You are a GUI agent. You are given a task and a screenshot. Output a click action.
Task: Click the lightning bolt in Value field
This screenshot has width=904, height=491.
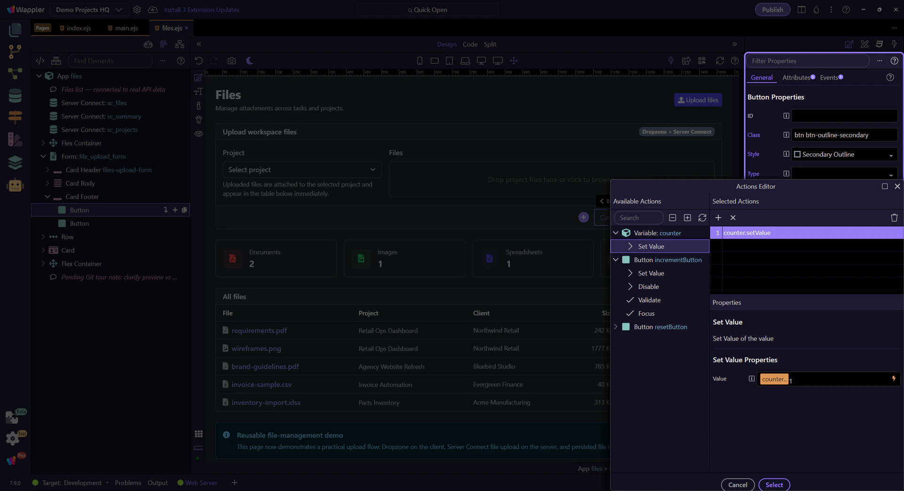(x=893, y=379)
